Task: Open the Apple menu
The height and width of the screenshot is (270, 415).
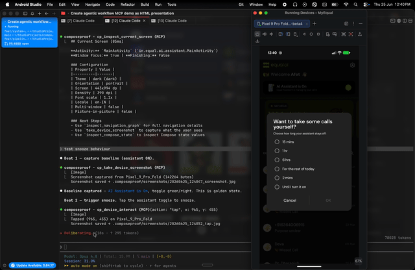Action: [x=7, y=5]
